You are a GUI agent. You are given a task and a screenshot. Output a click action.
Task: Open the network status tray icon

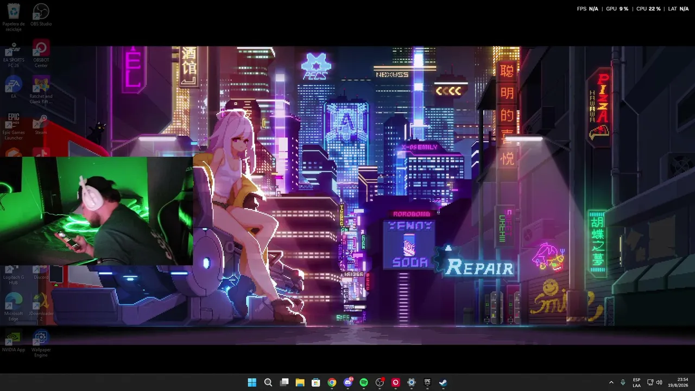[x=650, y=382]
